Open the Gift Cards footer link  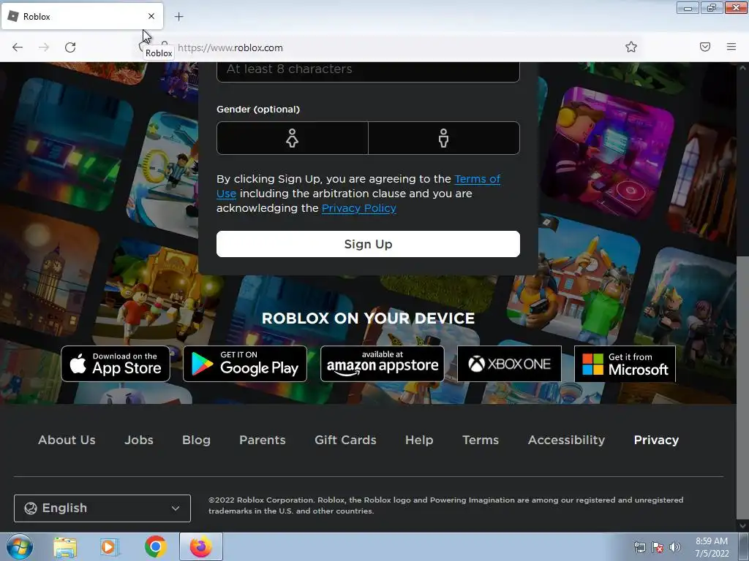point(345,440)
